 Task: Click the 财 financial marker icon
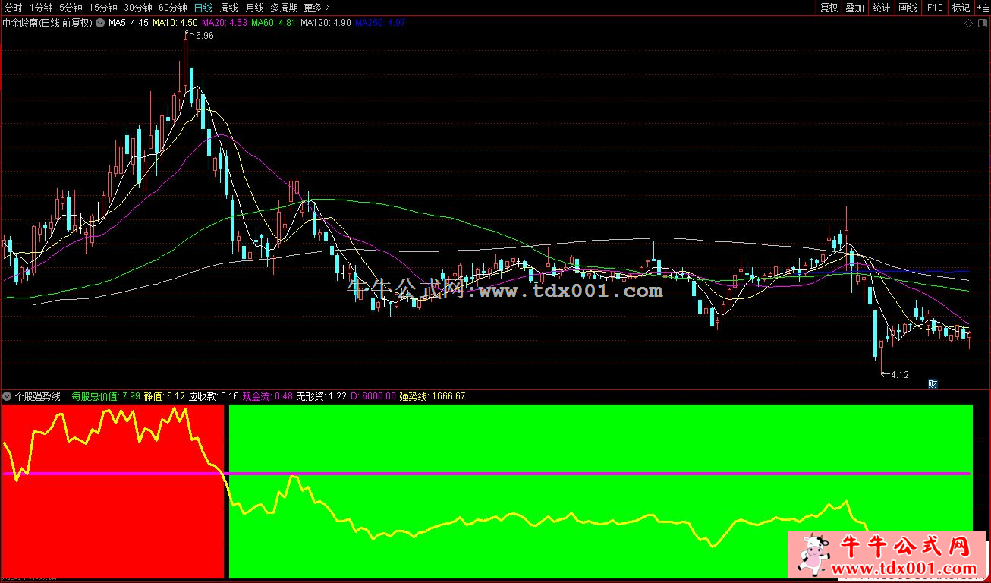click(x=933, y=384)
